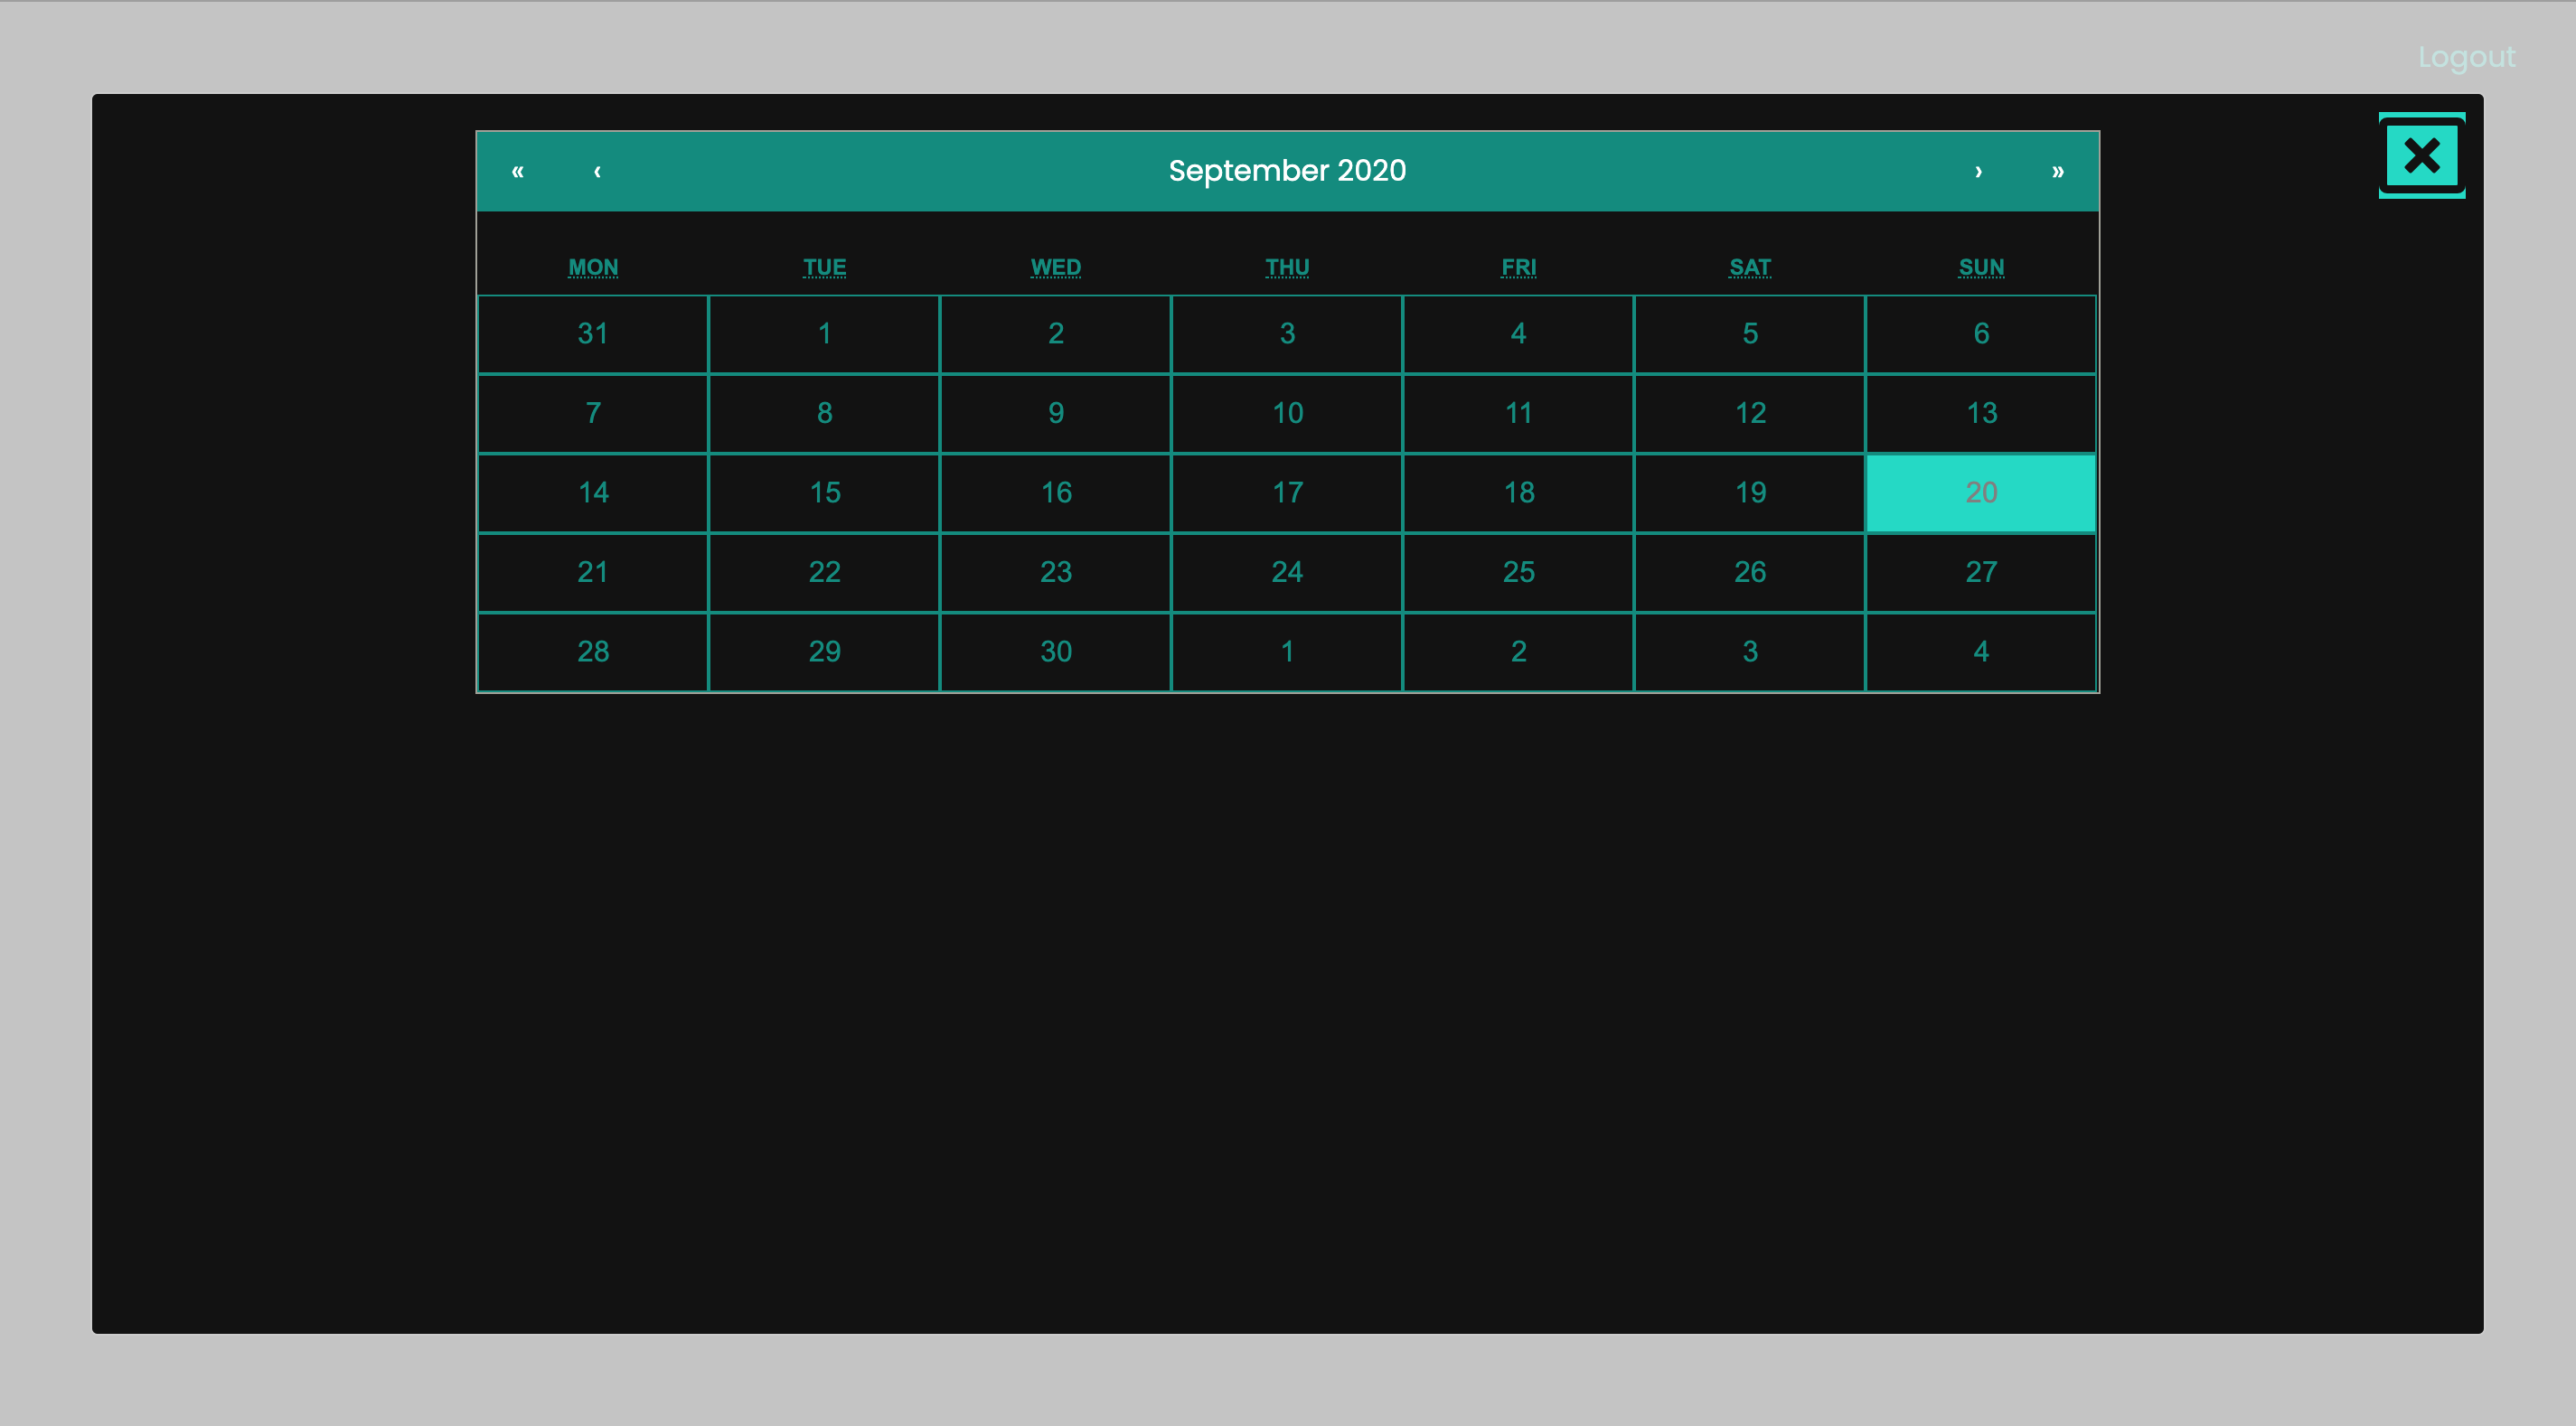Viewport: 2576px width, 1426px height.
Task: Pick September 21
Action: (x=593, y=572)
